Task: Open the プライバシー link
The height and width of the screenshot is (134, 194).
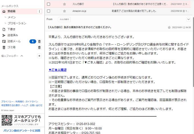Action: tap(7, 101)
